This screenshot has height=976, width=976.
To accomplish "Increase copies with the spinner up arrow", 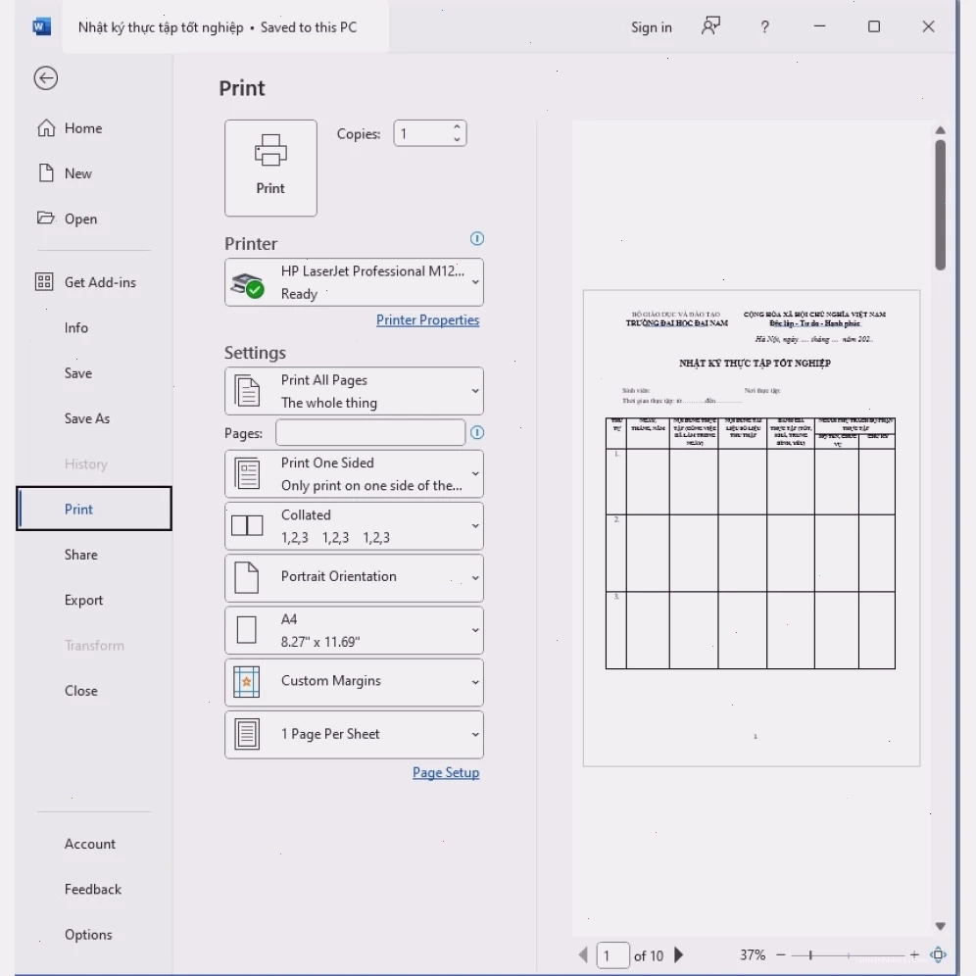I will pos(457,126).
